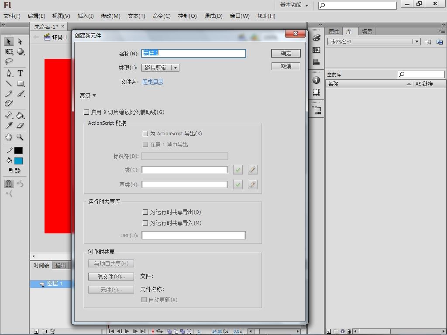The width and height of the screenshot is (447, 335).
Task: Collapse the advanced (高级) section
Action: point(88,96)
